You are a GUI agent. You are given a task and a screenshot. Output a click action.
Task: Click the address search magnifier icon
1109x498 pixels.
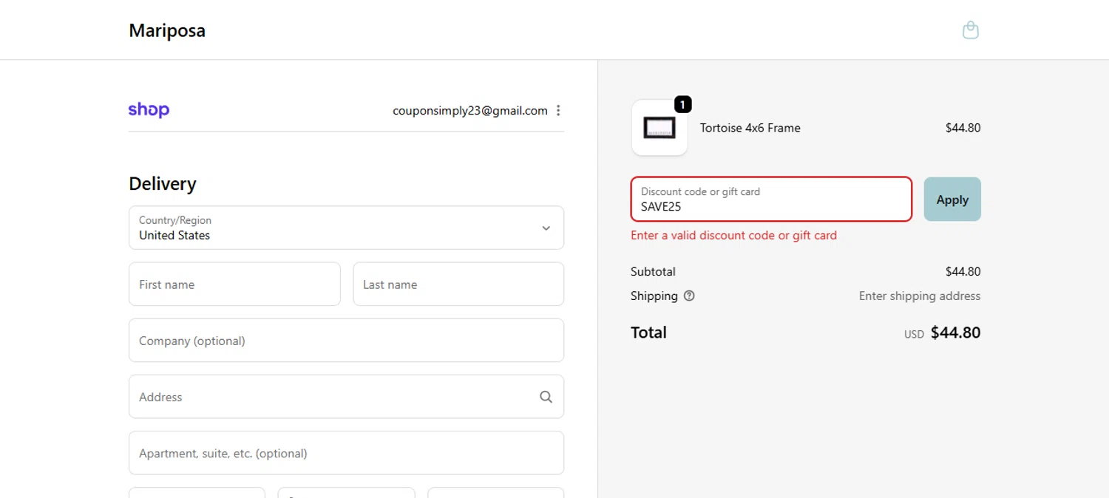pyautogui.click(x=546, y=397)
